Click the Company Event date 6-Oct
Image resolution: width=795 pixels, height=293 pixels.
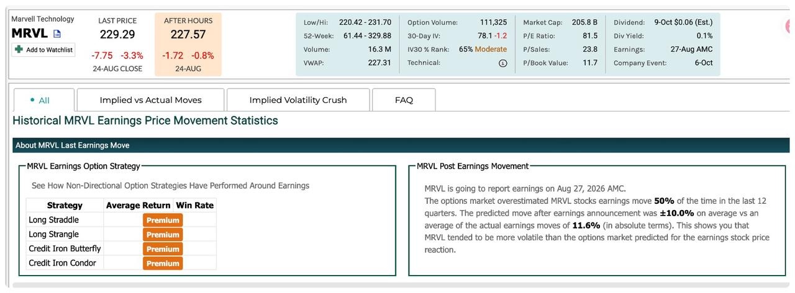coord(704,63)
